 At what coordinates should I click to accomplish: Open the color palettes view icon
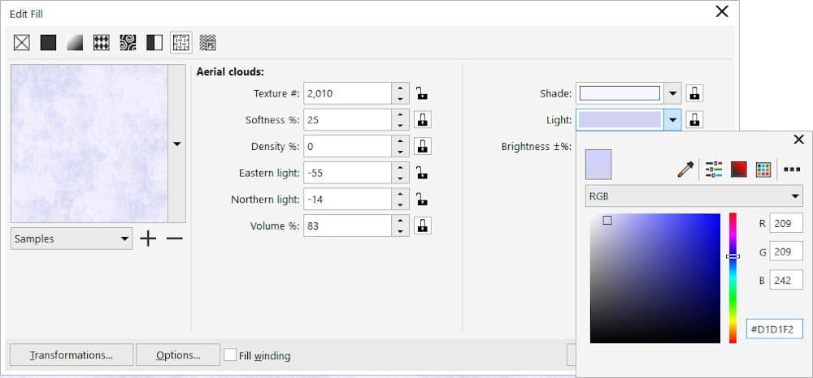coord(763,170)
